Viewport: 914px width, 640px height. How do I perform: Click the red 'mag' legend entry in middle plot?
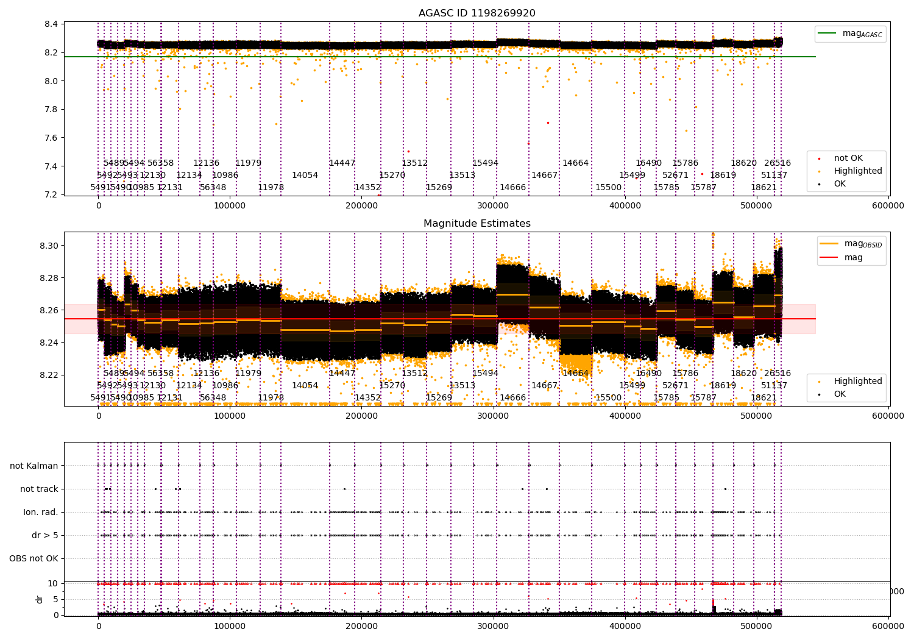point(841,257)
